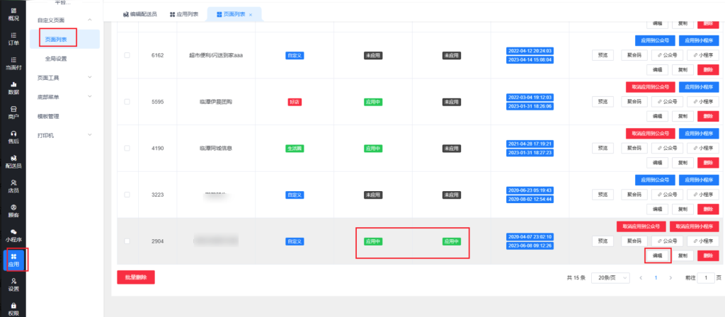Check the checkbox for row 6162
This screenshot has height=317, width=725.
tap(127, 55)
